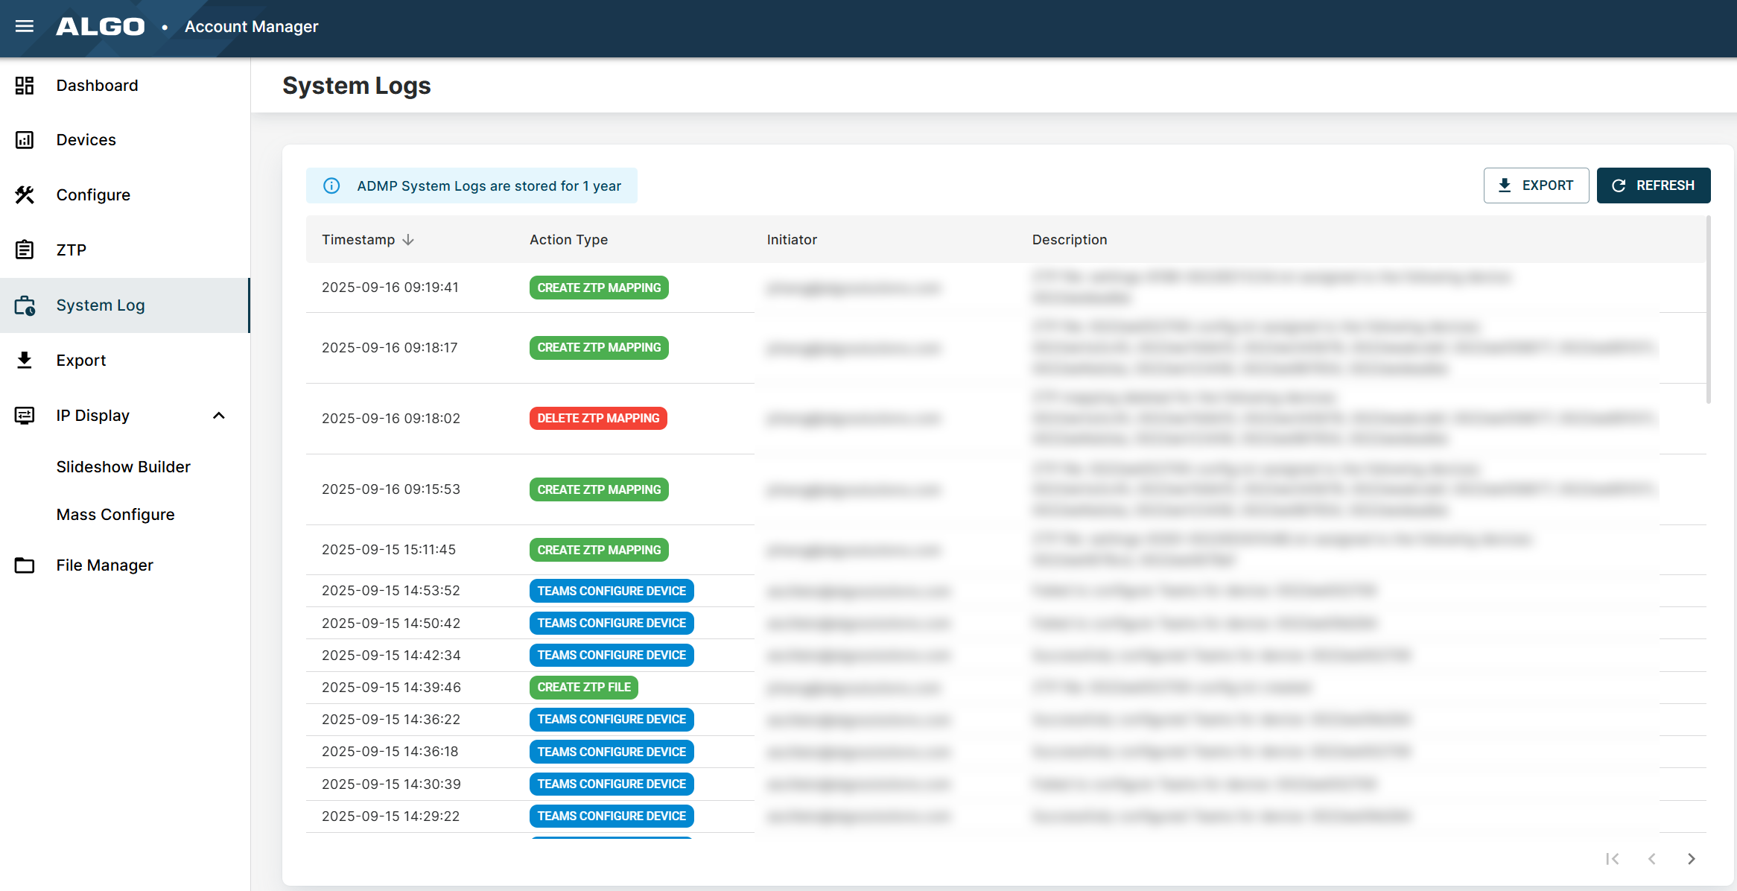Click TEAMS CONFIGURE DEVICE badge at 14:42:34

tap(612, 656)
